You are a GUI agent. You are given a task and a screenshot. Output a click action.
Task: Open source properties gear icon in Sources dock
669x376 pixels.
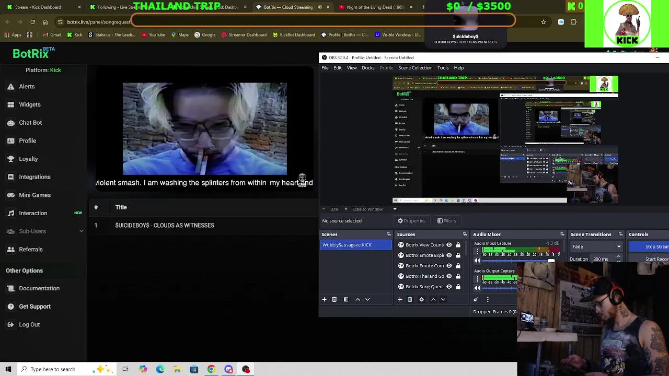(x=421, y=300)
